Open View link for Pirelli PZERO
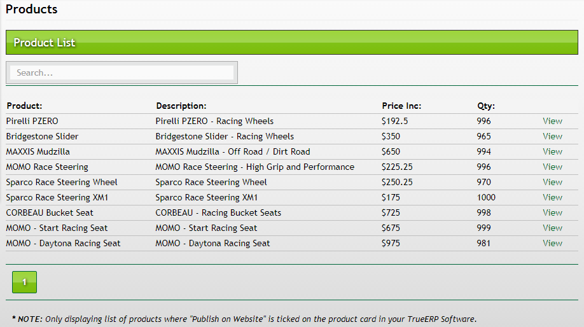Image resolution: width=584 pixels, height=327 pixels. pos(552,121)
